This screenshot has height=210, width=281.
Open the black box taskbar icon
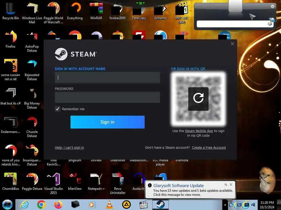pos(75,205)
